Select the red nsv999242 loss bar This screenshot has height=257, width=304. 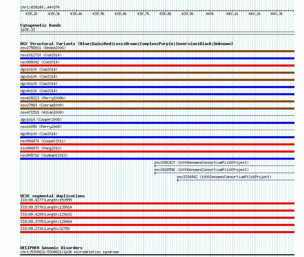157,66
